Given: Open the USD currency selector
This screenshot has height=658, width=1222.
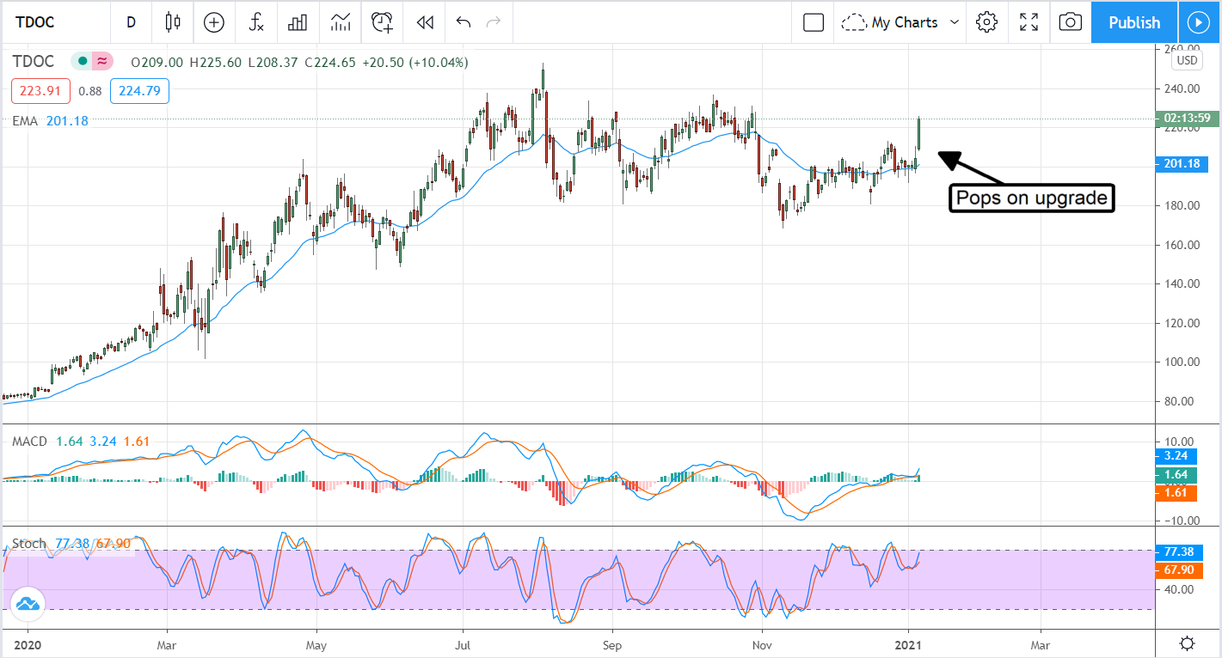Looking at the screenshot, I should (1187, 60).
